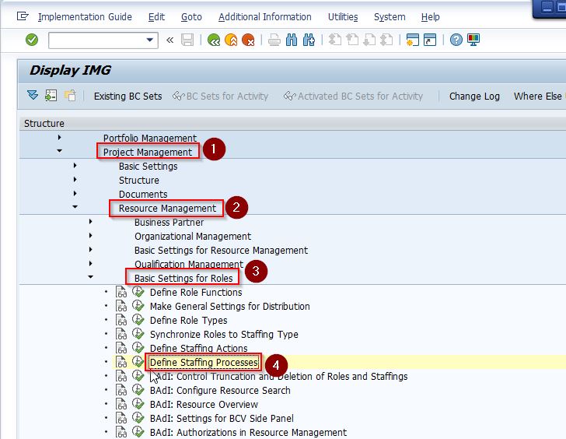Expand the Business Partner node
566x439 pixels.
pos(91,221)
